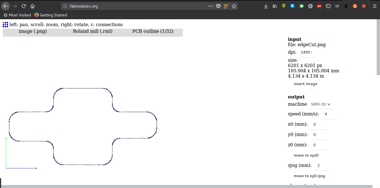Open the Downloads arrow icon
The image size is (380, 188).
click(x=266, y=6)
